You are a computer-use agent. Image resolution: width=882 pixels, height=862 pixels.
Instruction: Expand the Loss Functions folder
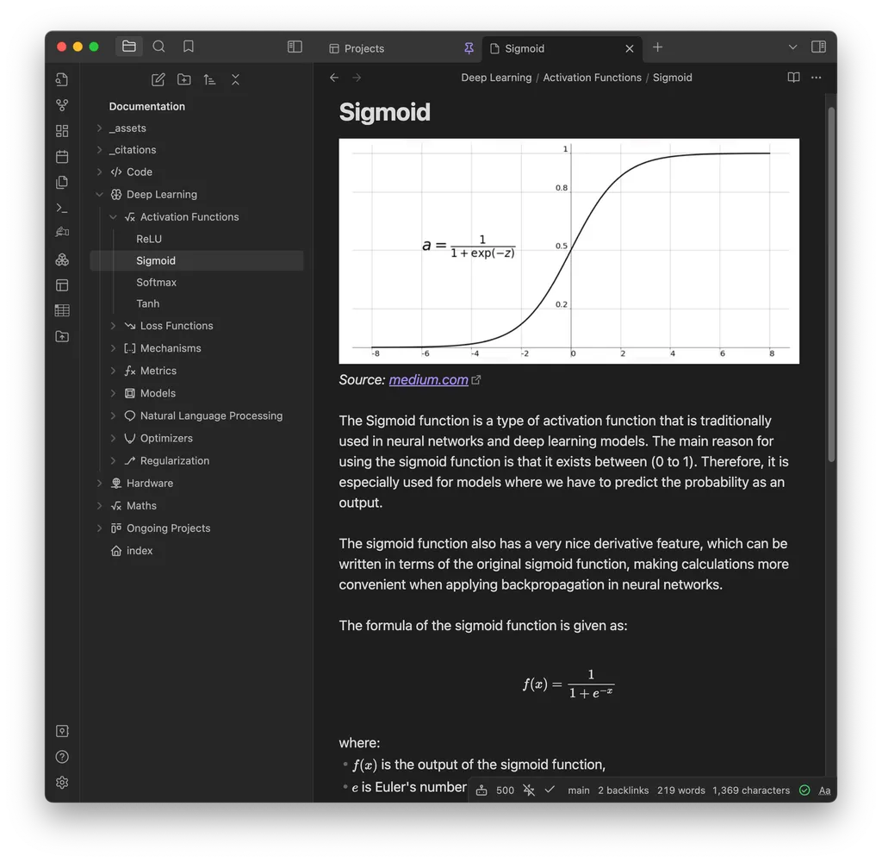pos(113,326)
